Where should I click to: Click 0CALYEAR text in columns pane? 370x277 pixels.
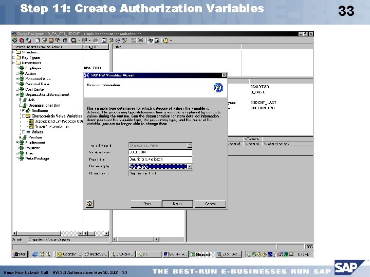coord(260,87)
